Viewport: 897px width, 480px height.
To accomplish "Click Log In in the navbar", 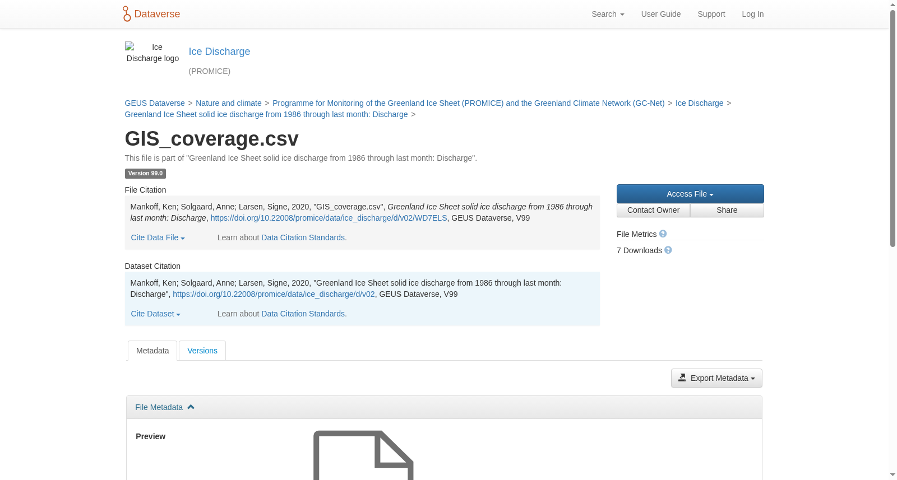I will pyautogui.click(x=752, y=14).
